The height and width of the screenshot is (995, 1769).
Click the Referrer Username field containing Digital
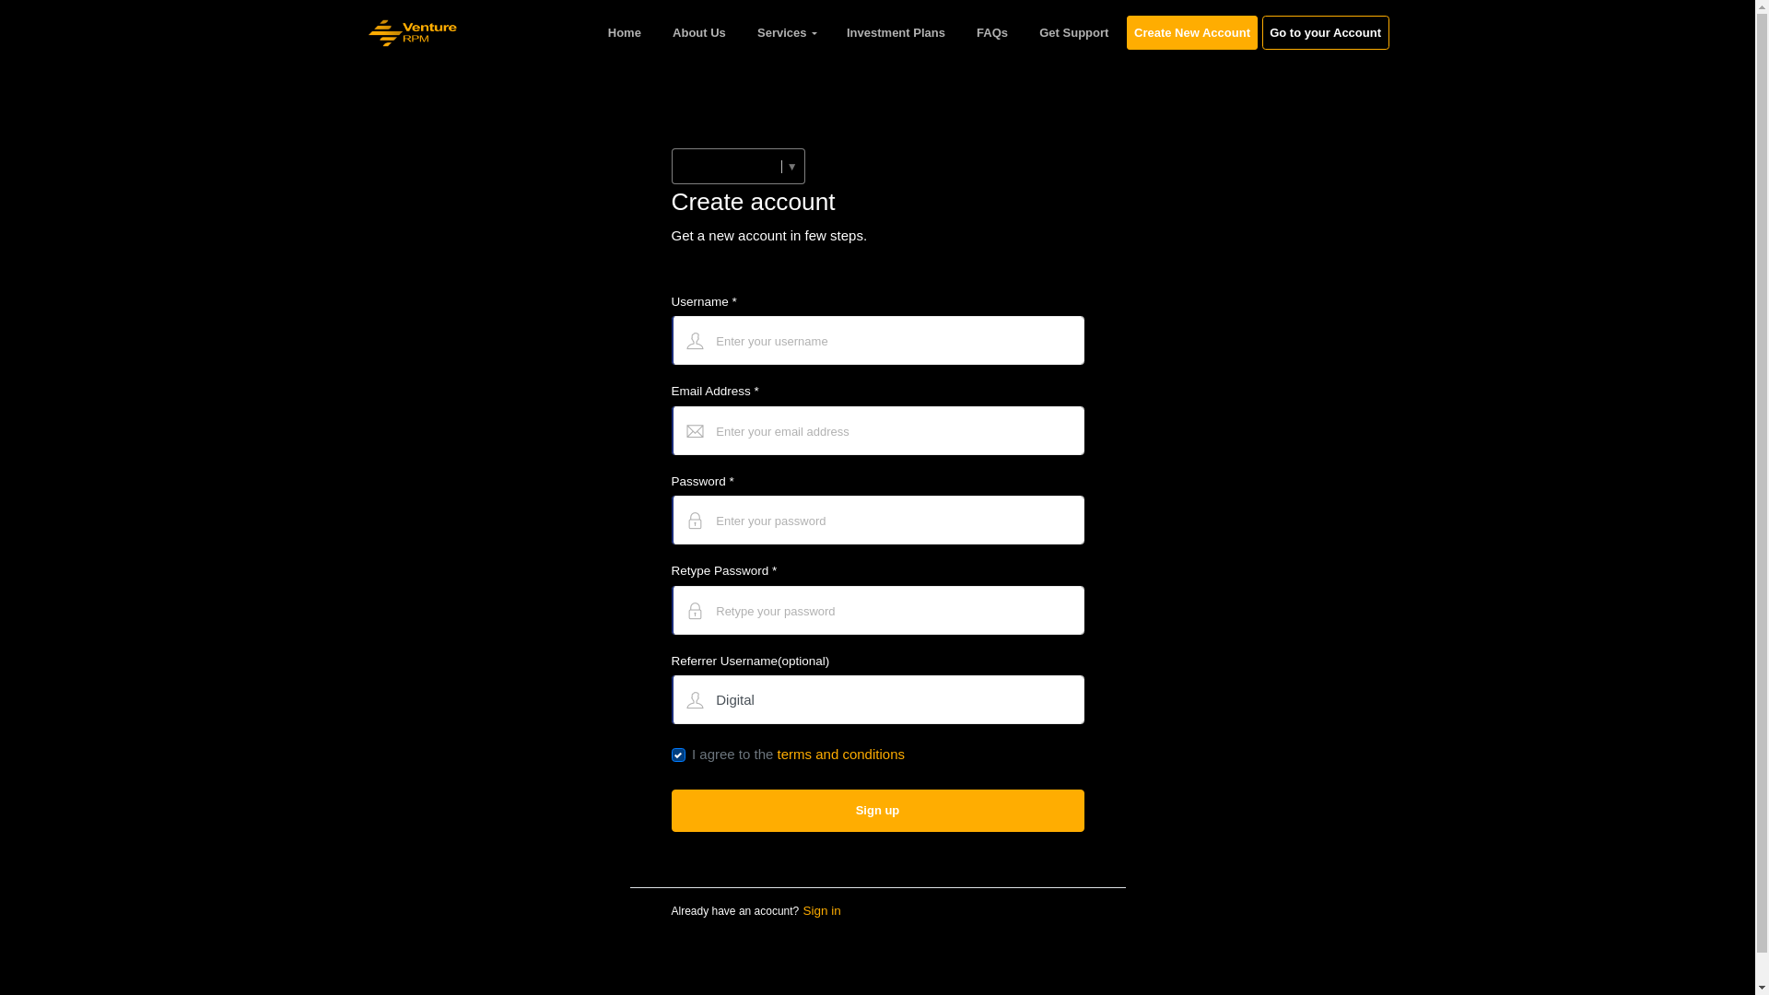pyautogui.click(x=878, y=700)
